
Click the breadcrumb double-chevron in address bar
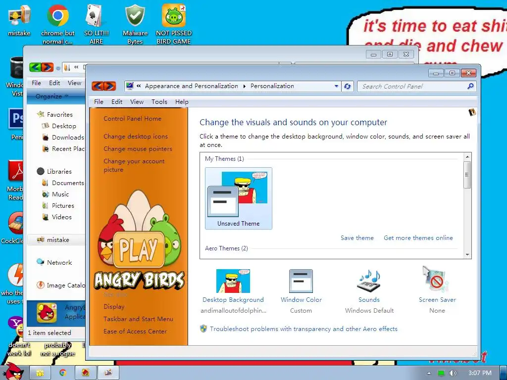click(x=139, y=86)
